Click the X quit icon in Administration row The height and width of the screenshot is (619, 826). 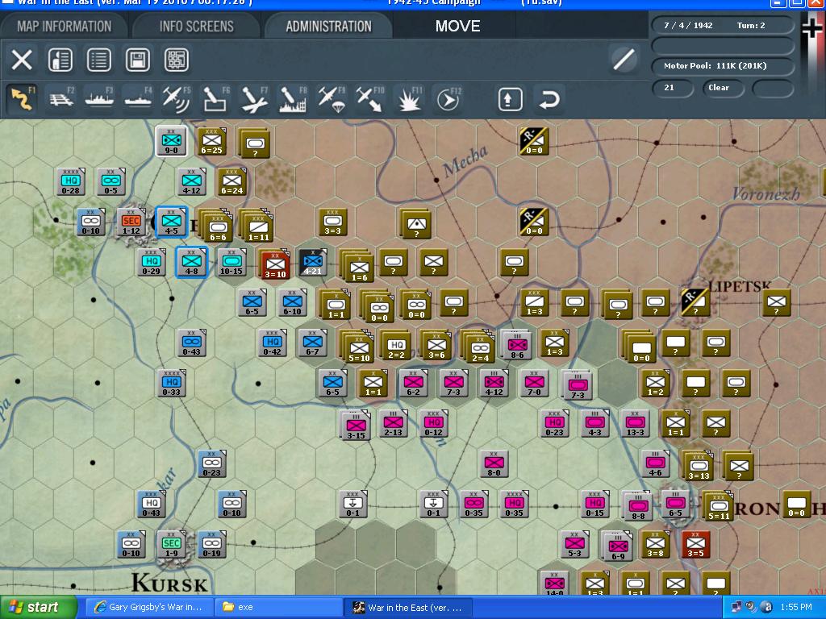[x=22, y=60]
